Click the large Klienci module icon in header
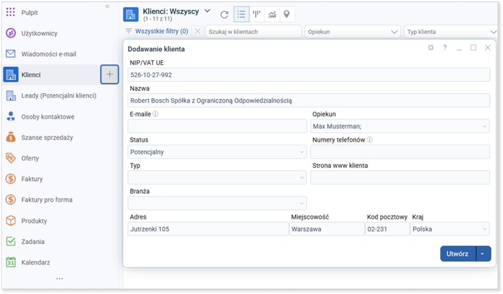This screenshot has width=503, height=294. (131, 14)
